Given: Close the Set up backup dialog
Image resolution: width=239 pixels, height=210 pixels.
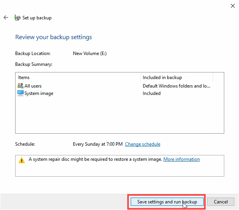Looking at the screenshot, I should coord(233,6).
